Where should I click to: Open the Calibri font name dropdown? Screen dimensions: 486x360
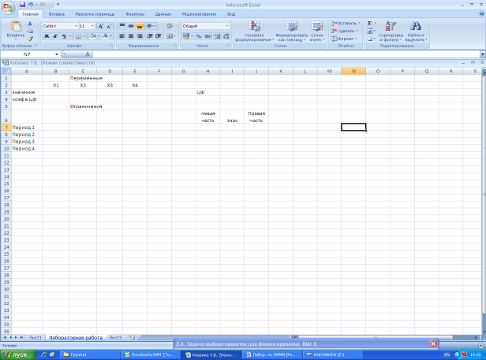[x=76, y=26]
